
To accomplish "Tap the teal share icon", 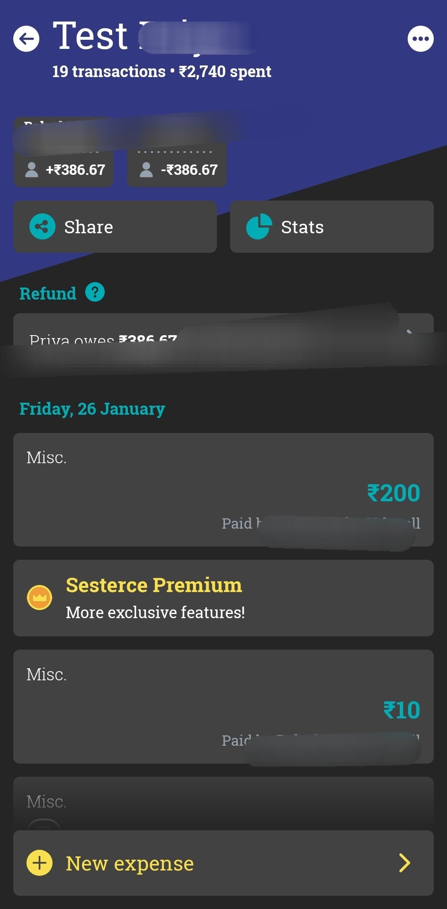I will point(42,227).
